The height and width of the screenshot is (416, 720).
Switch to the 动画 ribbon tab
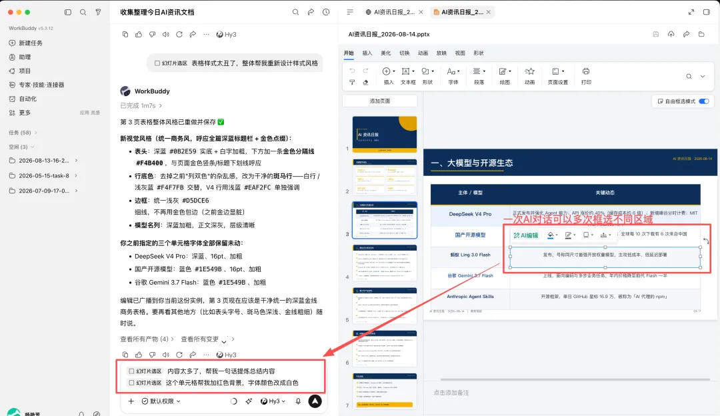point(423,53)
